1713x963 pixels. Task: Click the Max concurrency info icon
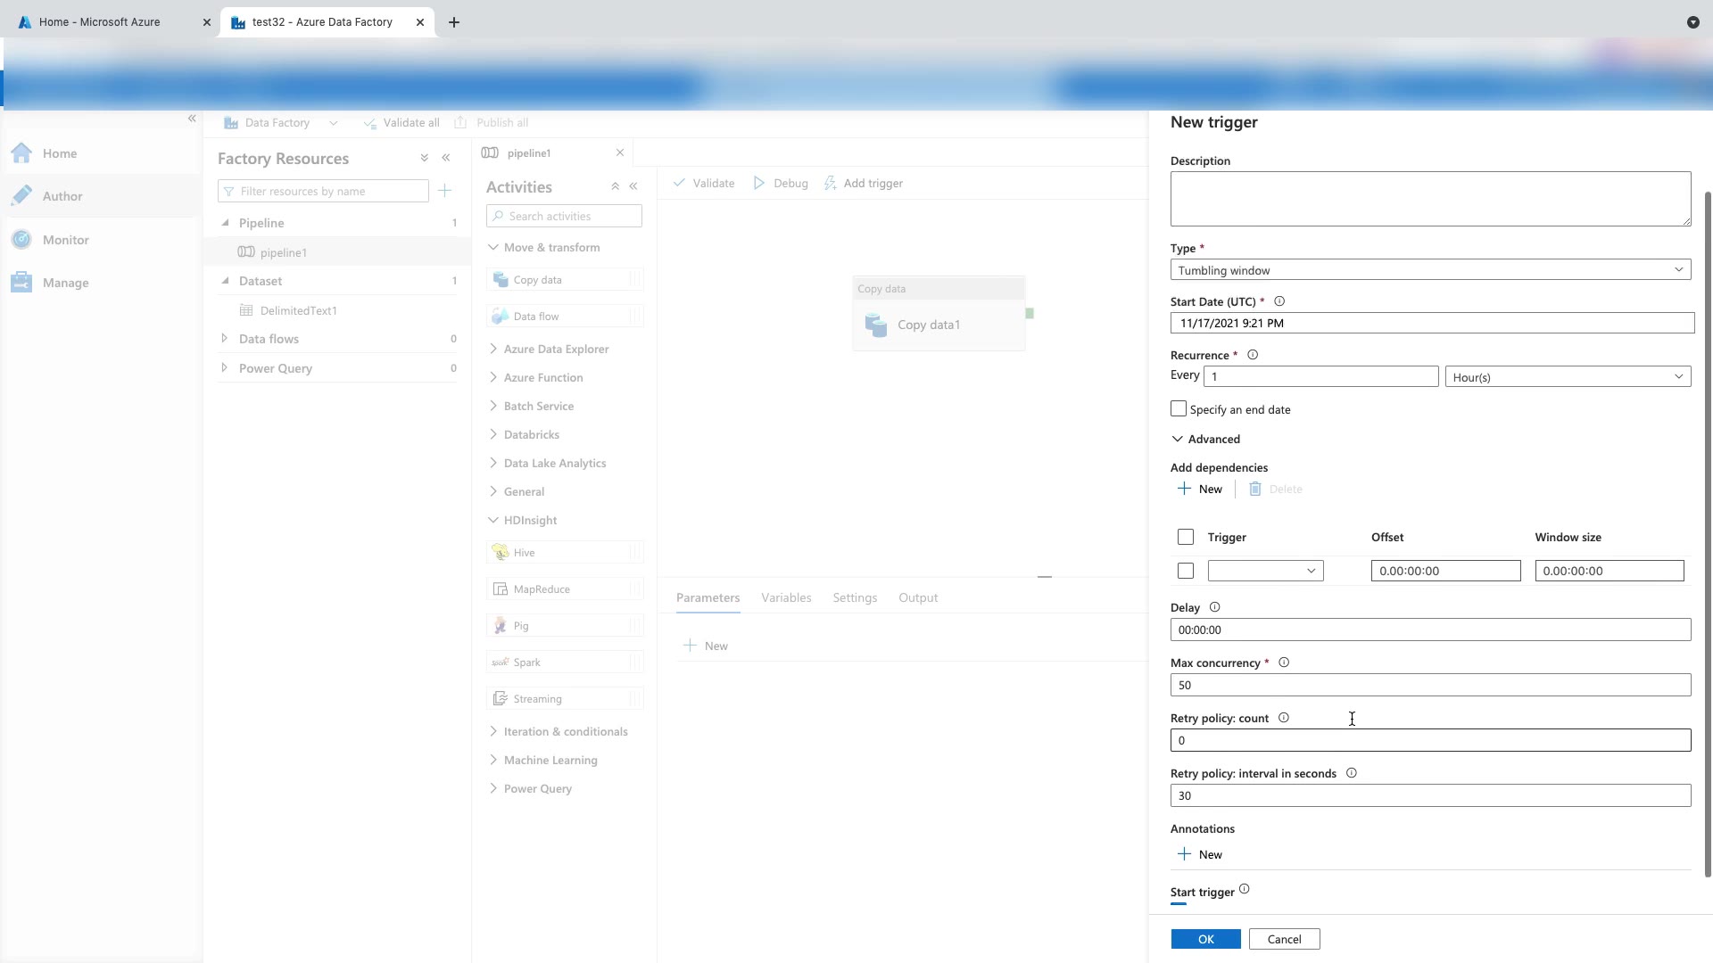1284,663
